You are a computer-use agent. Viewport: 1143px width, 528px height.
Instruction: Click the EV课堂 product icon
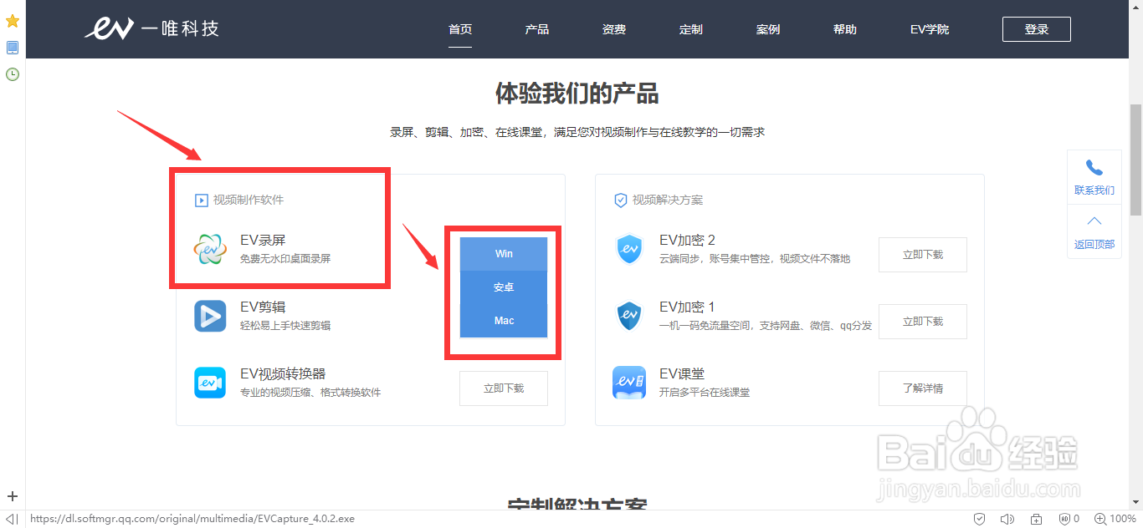[x=628, y=383]
